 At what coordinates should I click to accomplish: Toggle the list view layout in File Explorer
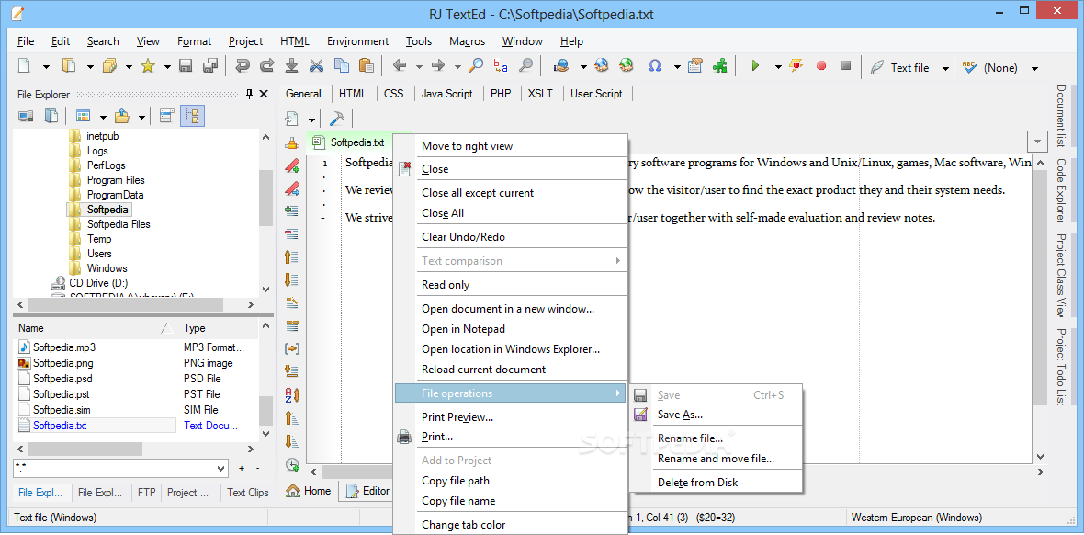(166, 116)
